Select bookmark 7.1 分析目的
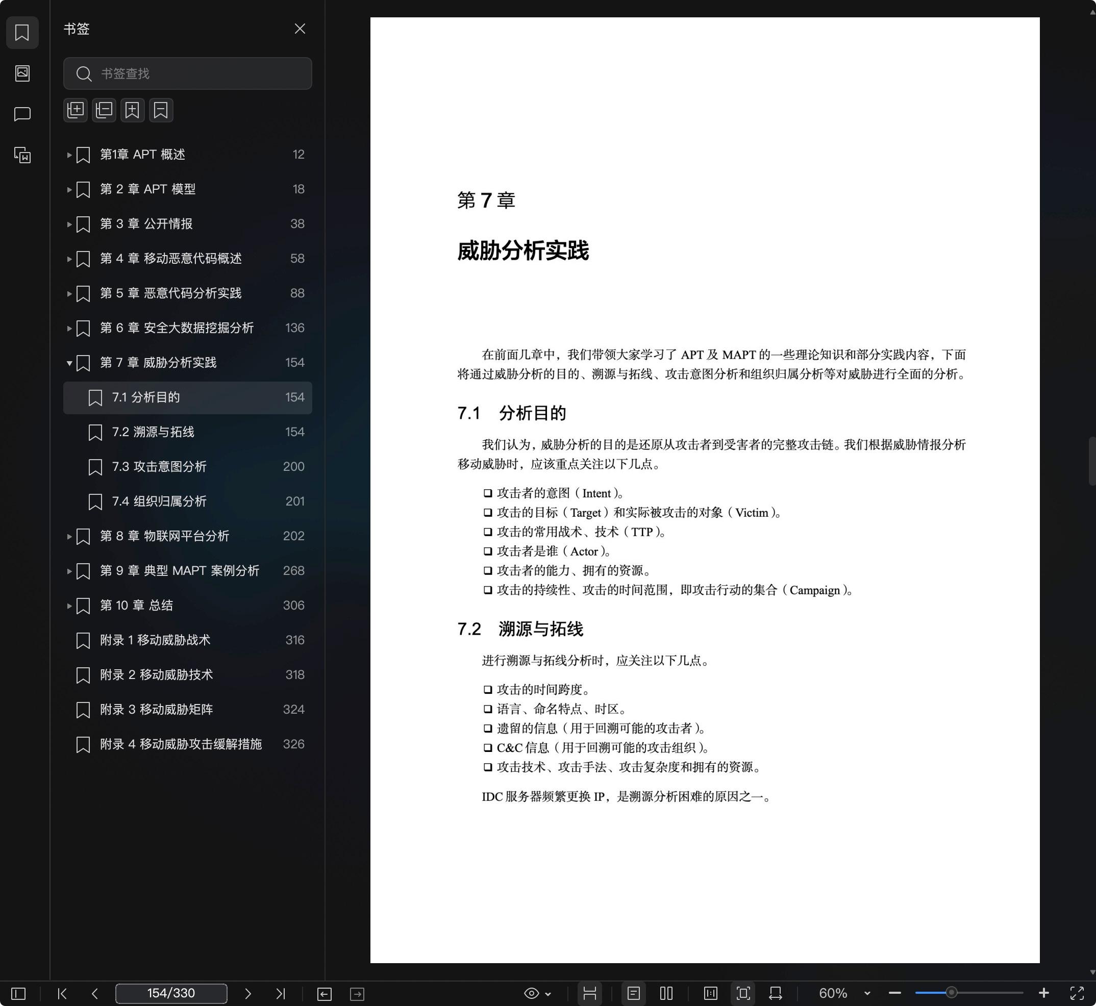Screen dimensions: 1096x1006 tap(187, 397)
